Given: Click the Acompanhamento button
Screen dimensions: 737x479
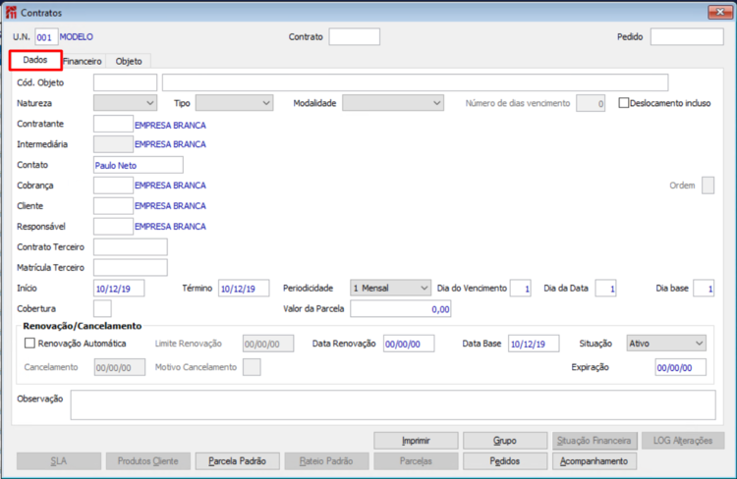Looking at the screenshot, I should tap(595, 461).
